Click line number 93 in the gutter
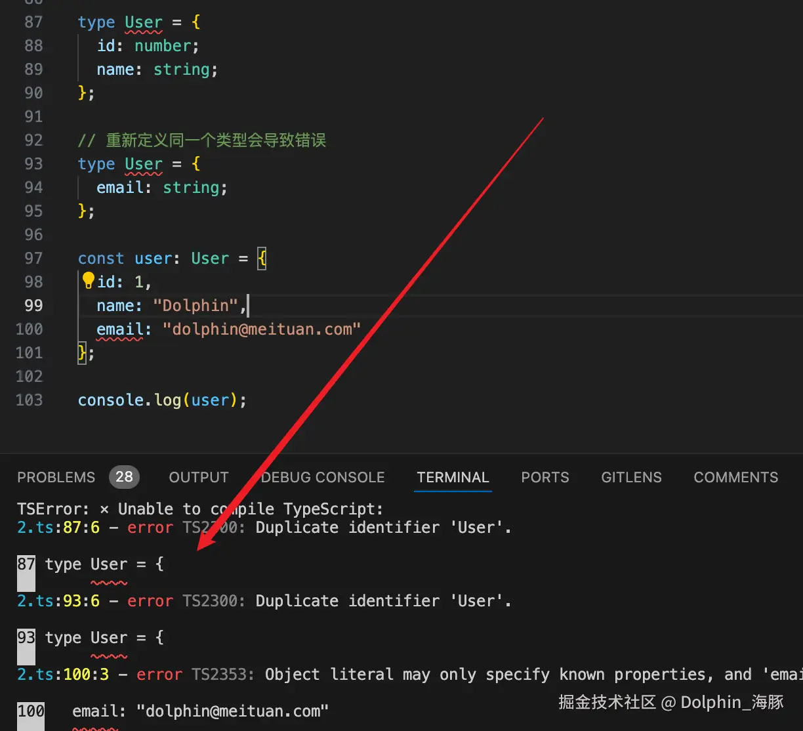Screen dimensions: 803x731 [x=33, y=164]
